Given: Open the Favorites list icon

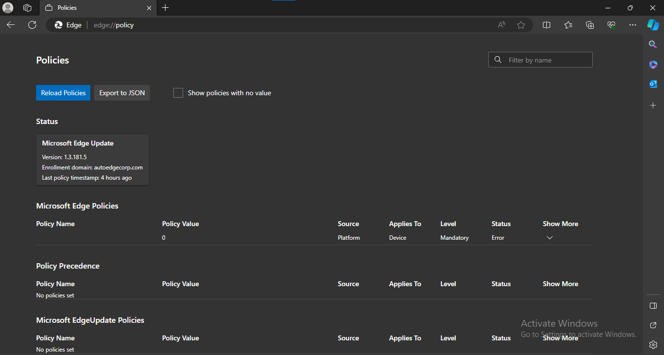Looking at the screenshot, I should click(568, 25).
